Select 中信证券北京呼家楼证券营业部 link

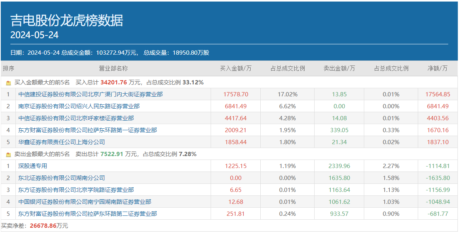[x=76, y=118]
